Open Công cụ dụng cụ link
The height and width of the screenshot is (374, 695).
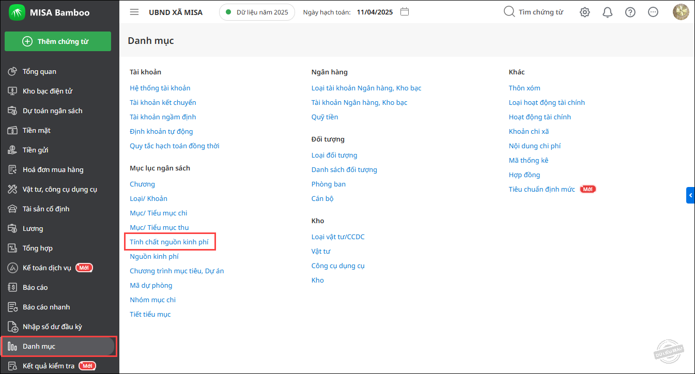tap(338, 266)
